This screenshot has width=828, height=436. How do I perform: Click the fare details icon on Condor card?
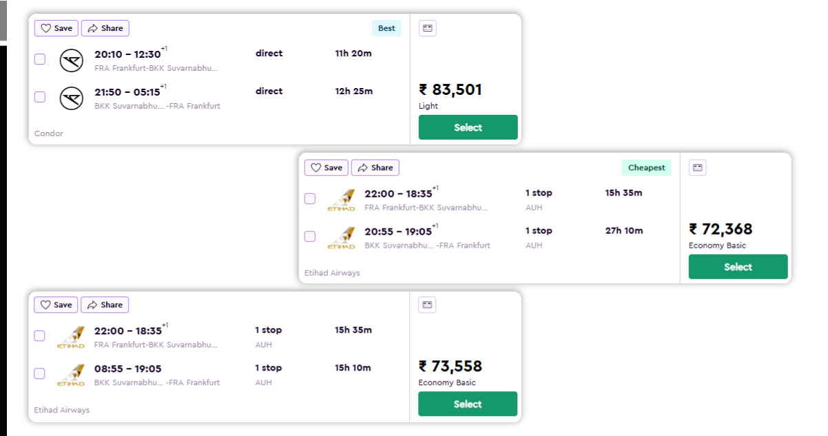coord(427,28)
